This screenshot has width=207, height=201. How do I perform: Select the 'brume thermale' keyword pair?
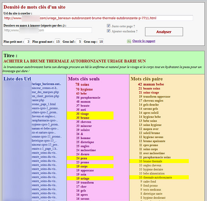[x=153, y=161]
